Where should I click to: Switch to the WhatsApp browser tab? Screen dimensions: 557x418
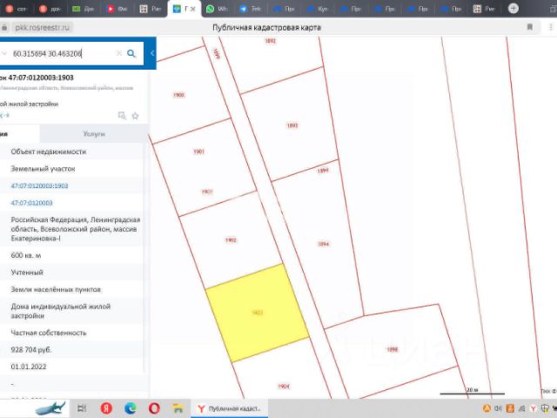coord(217,9)
